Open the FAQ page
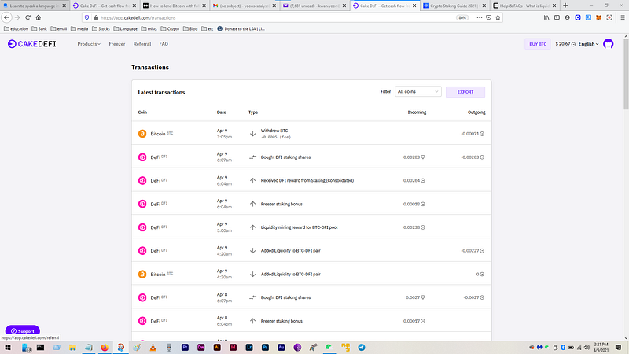Screen dimensions: 629x354 point(164,44)
